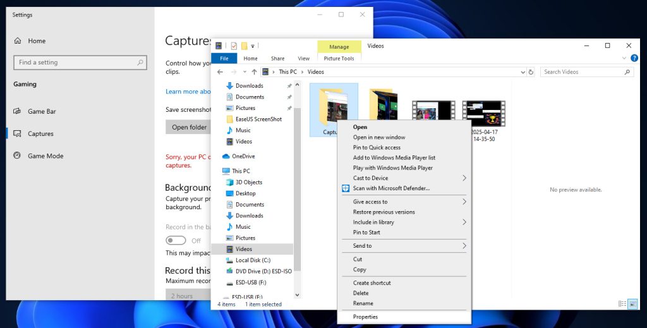Click in the Search Videos field

click(587, 72)
